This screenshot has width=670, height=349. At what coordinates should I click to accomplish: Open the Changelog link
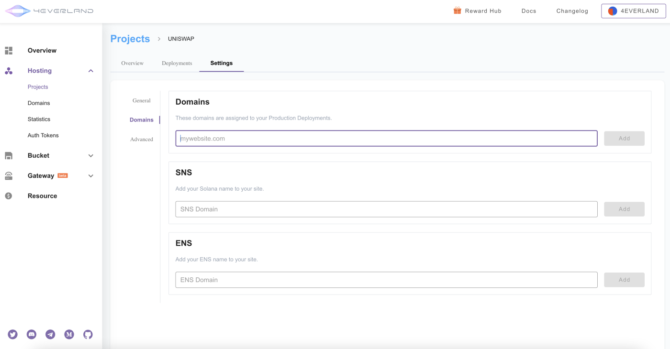(x=572, y=11)
